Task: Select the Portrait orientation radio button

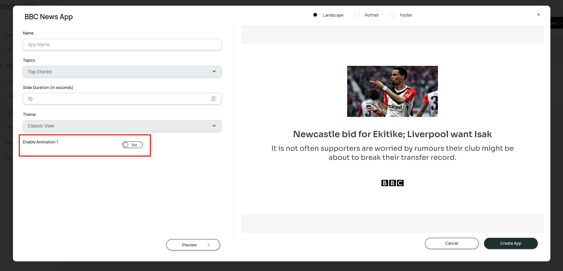Action: coord(357,15)
